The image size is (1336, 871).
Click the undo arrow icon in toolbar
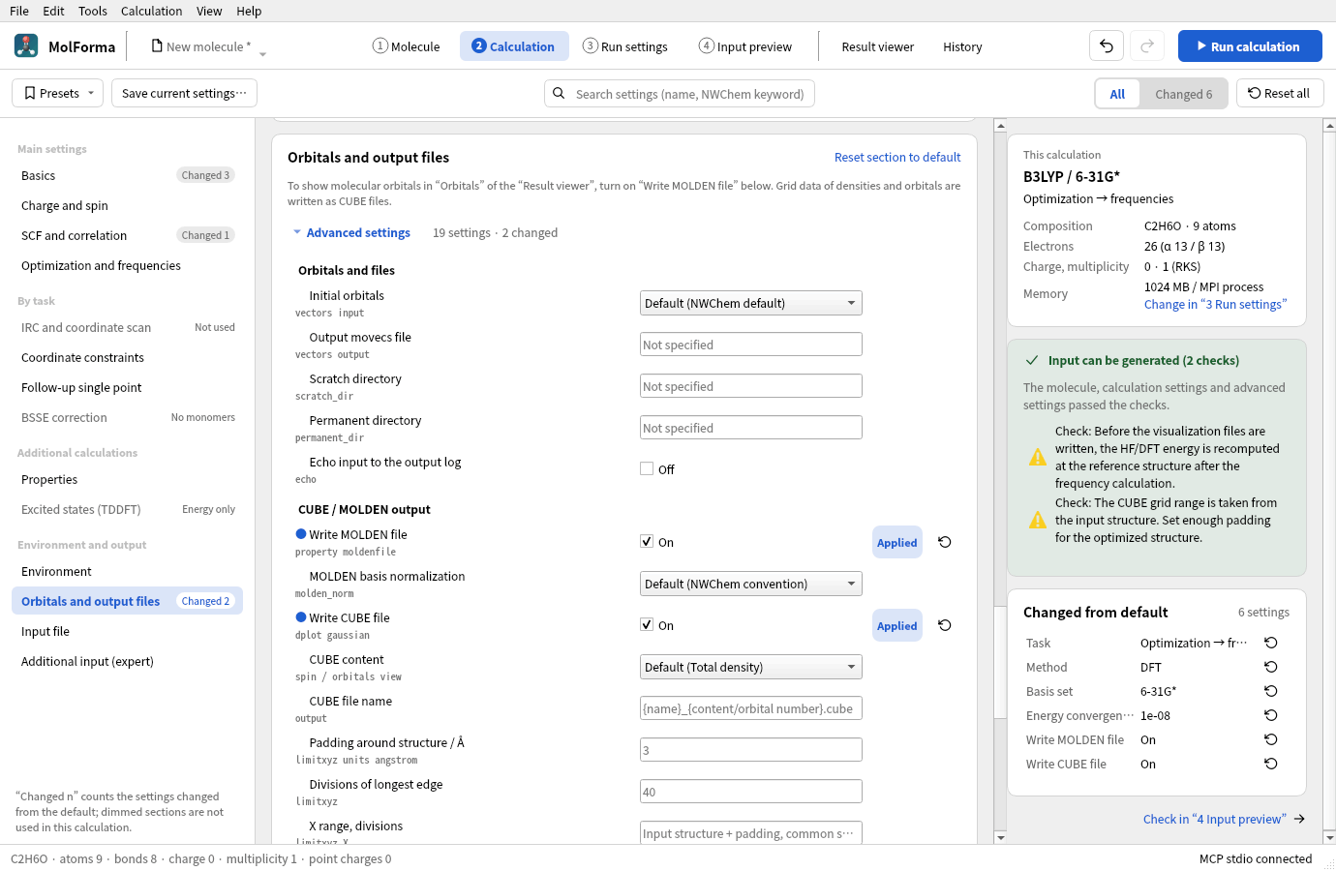click(x=1107, y=46)
